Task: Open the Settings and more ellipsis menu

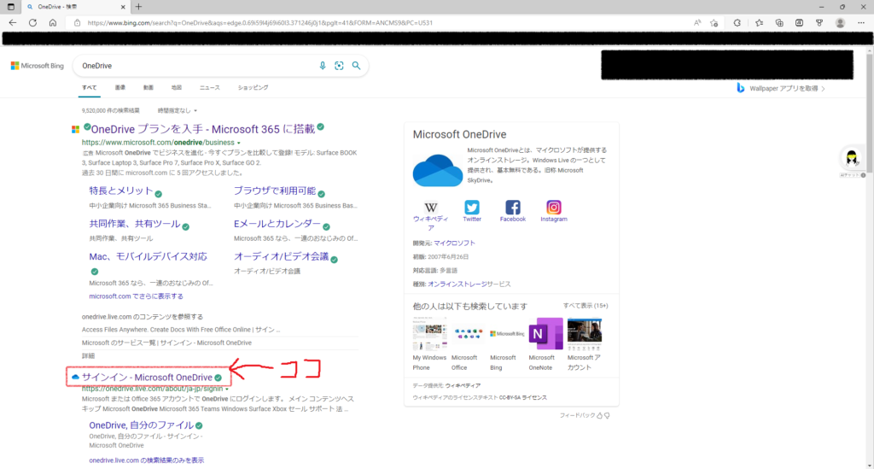Action: 861,23
